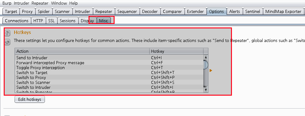Screen dimensions: 305x116
Task: Switch to the Proxy tab
Action: point(28,11)
